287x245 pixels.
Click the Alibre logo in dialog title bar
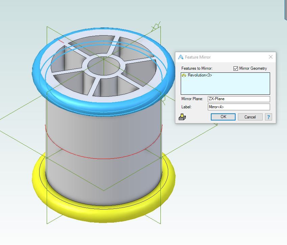(x=181, y=57)
